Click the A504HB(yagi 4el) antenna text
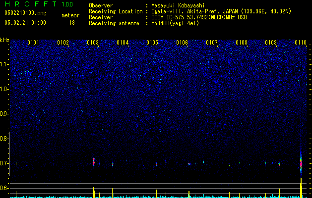Screen dimensions: 312x198 (x=175, y=23)
